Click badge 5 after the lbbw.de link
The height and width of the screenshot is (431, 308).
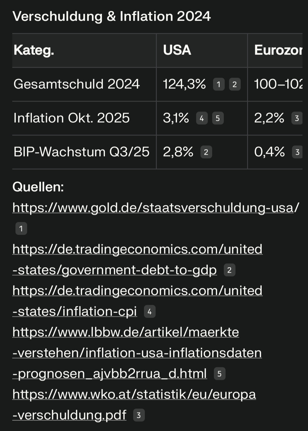[x=219, y=374]
